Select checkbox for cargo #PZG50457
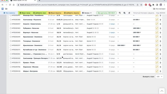This screenshot has width=167, height=94. click(x=11, y=24)
